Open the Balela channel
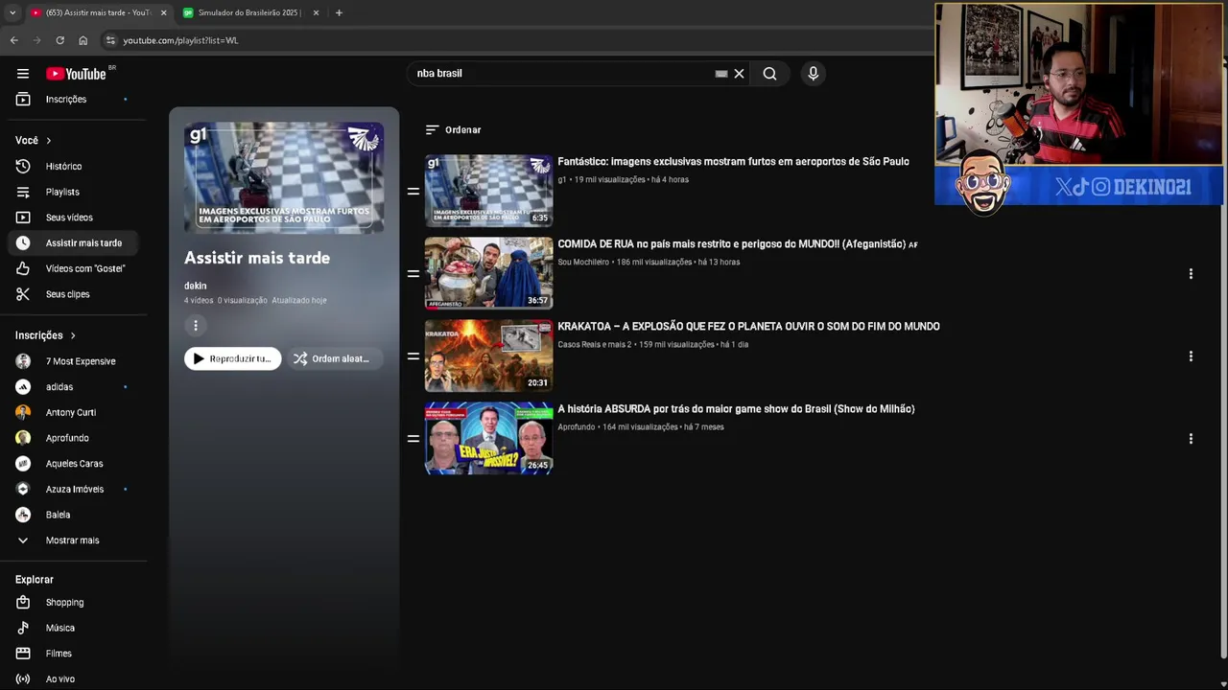This screenshot has width=1228, height=690. [x=74, y=515]
